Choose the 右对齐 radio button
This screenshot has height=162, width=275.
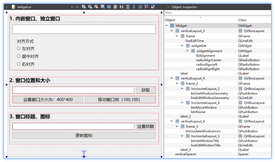point(19,64)
